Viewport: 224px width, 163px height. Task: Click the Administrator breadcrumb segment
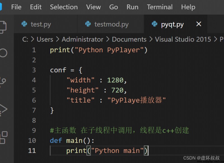click(82, 39)
